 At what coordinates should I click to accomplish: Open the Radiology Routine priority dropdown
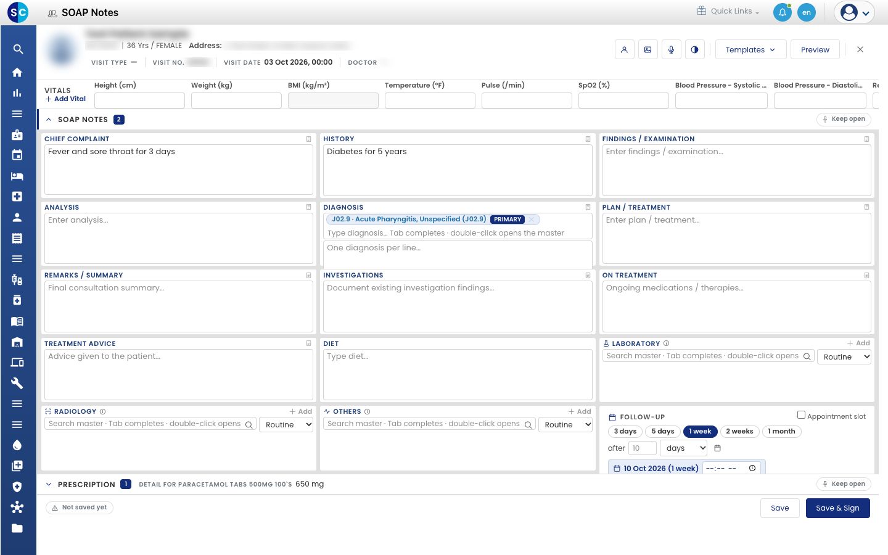pyautogui.click(x=286, y=424)
